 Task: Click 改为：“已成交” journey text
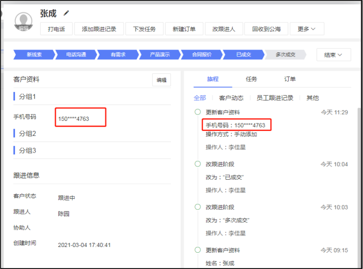pyautogui.click(x=224, y=177)
